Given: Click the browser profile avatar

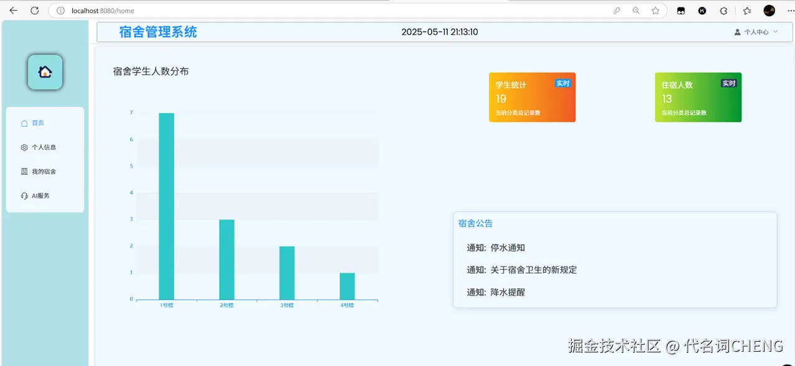Looking at the screenshot, I should click(x=769, y=11).
